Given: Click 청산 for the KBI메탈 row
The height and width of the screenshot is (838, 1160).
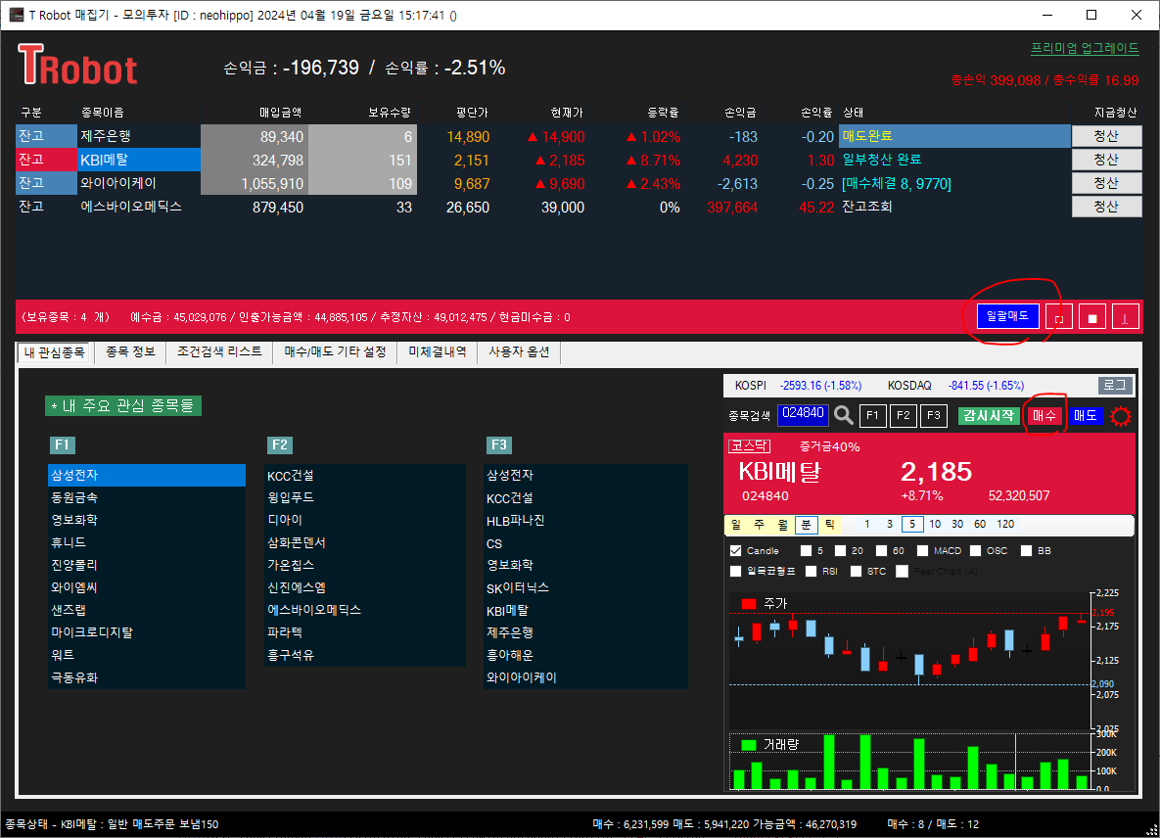Looking at the screenshot, I should pos(1106,160).
